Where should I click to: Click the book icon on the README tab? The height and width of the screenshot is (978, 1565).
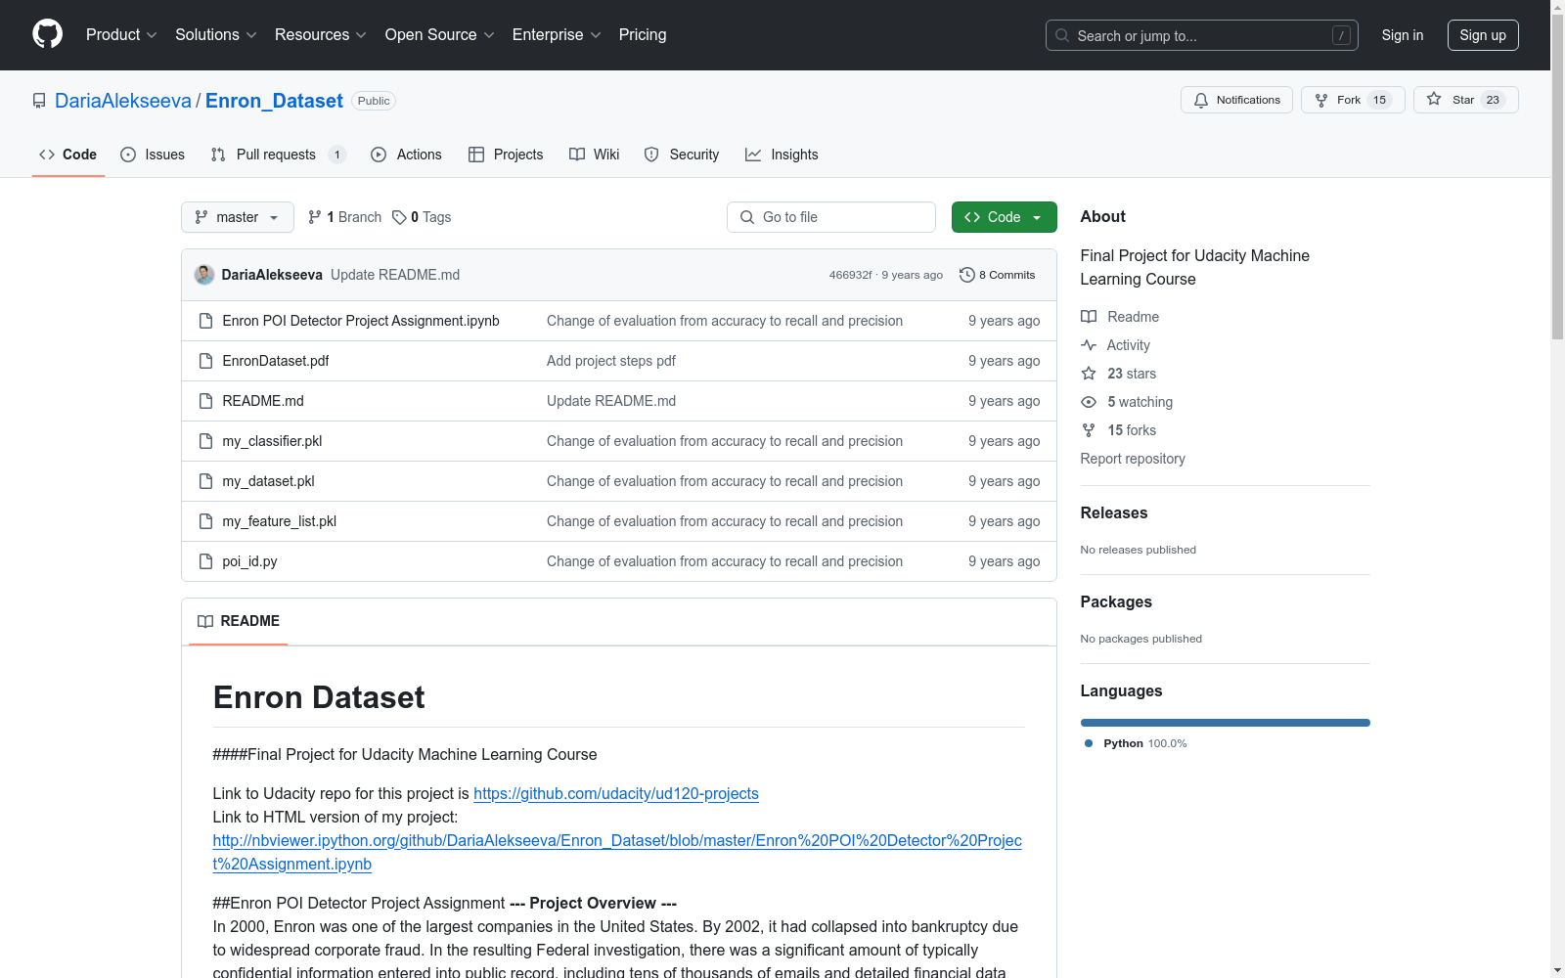click(205, 621)
